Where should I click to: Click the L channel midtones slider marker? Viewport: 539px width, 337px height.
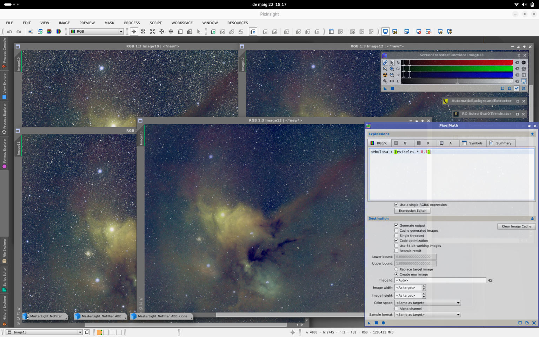(457, 81)
